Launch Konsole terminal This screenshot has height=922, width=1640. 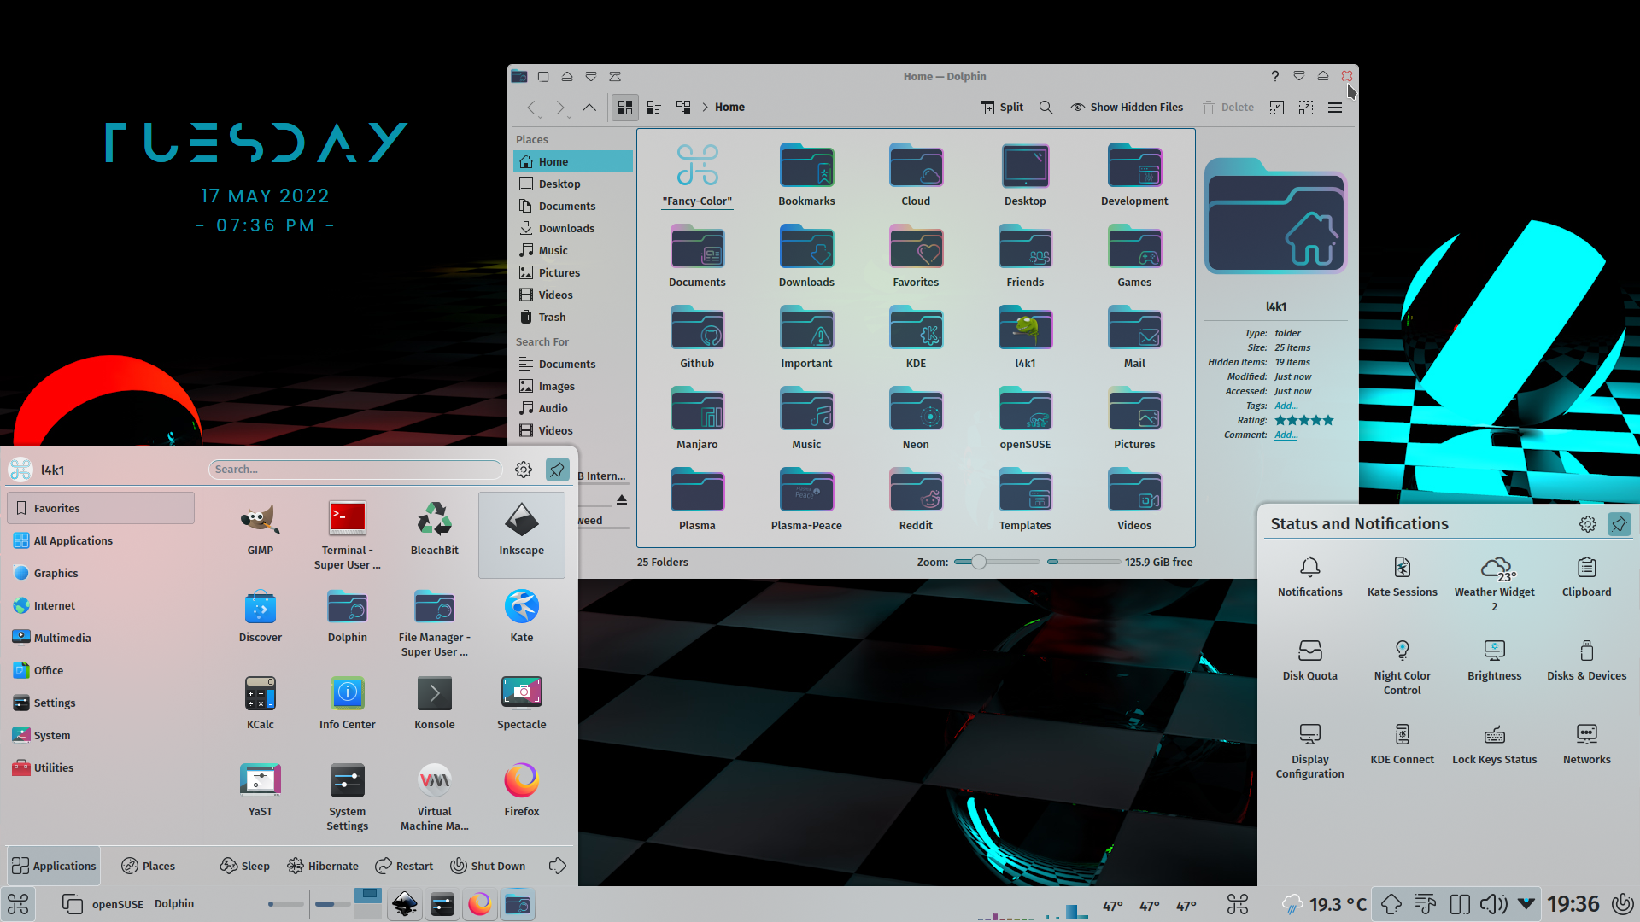click(435, 703)
